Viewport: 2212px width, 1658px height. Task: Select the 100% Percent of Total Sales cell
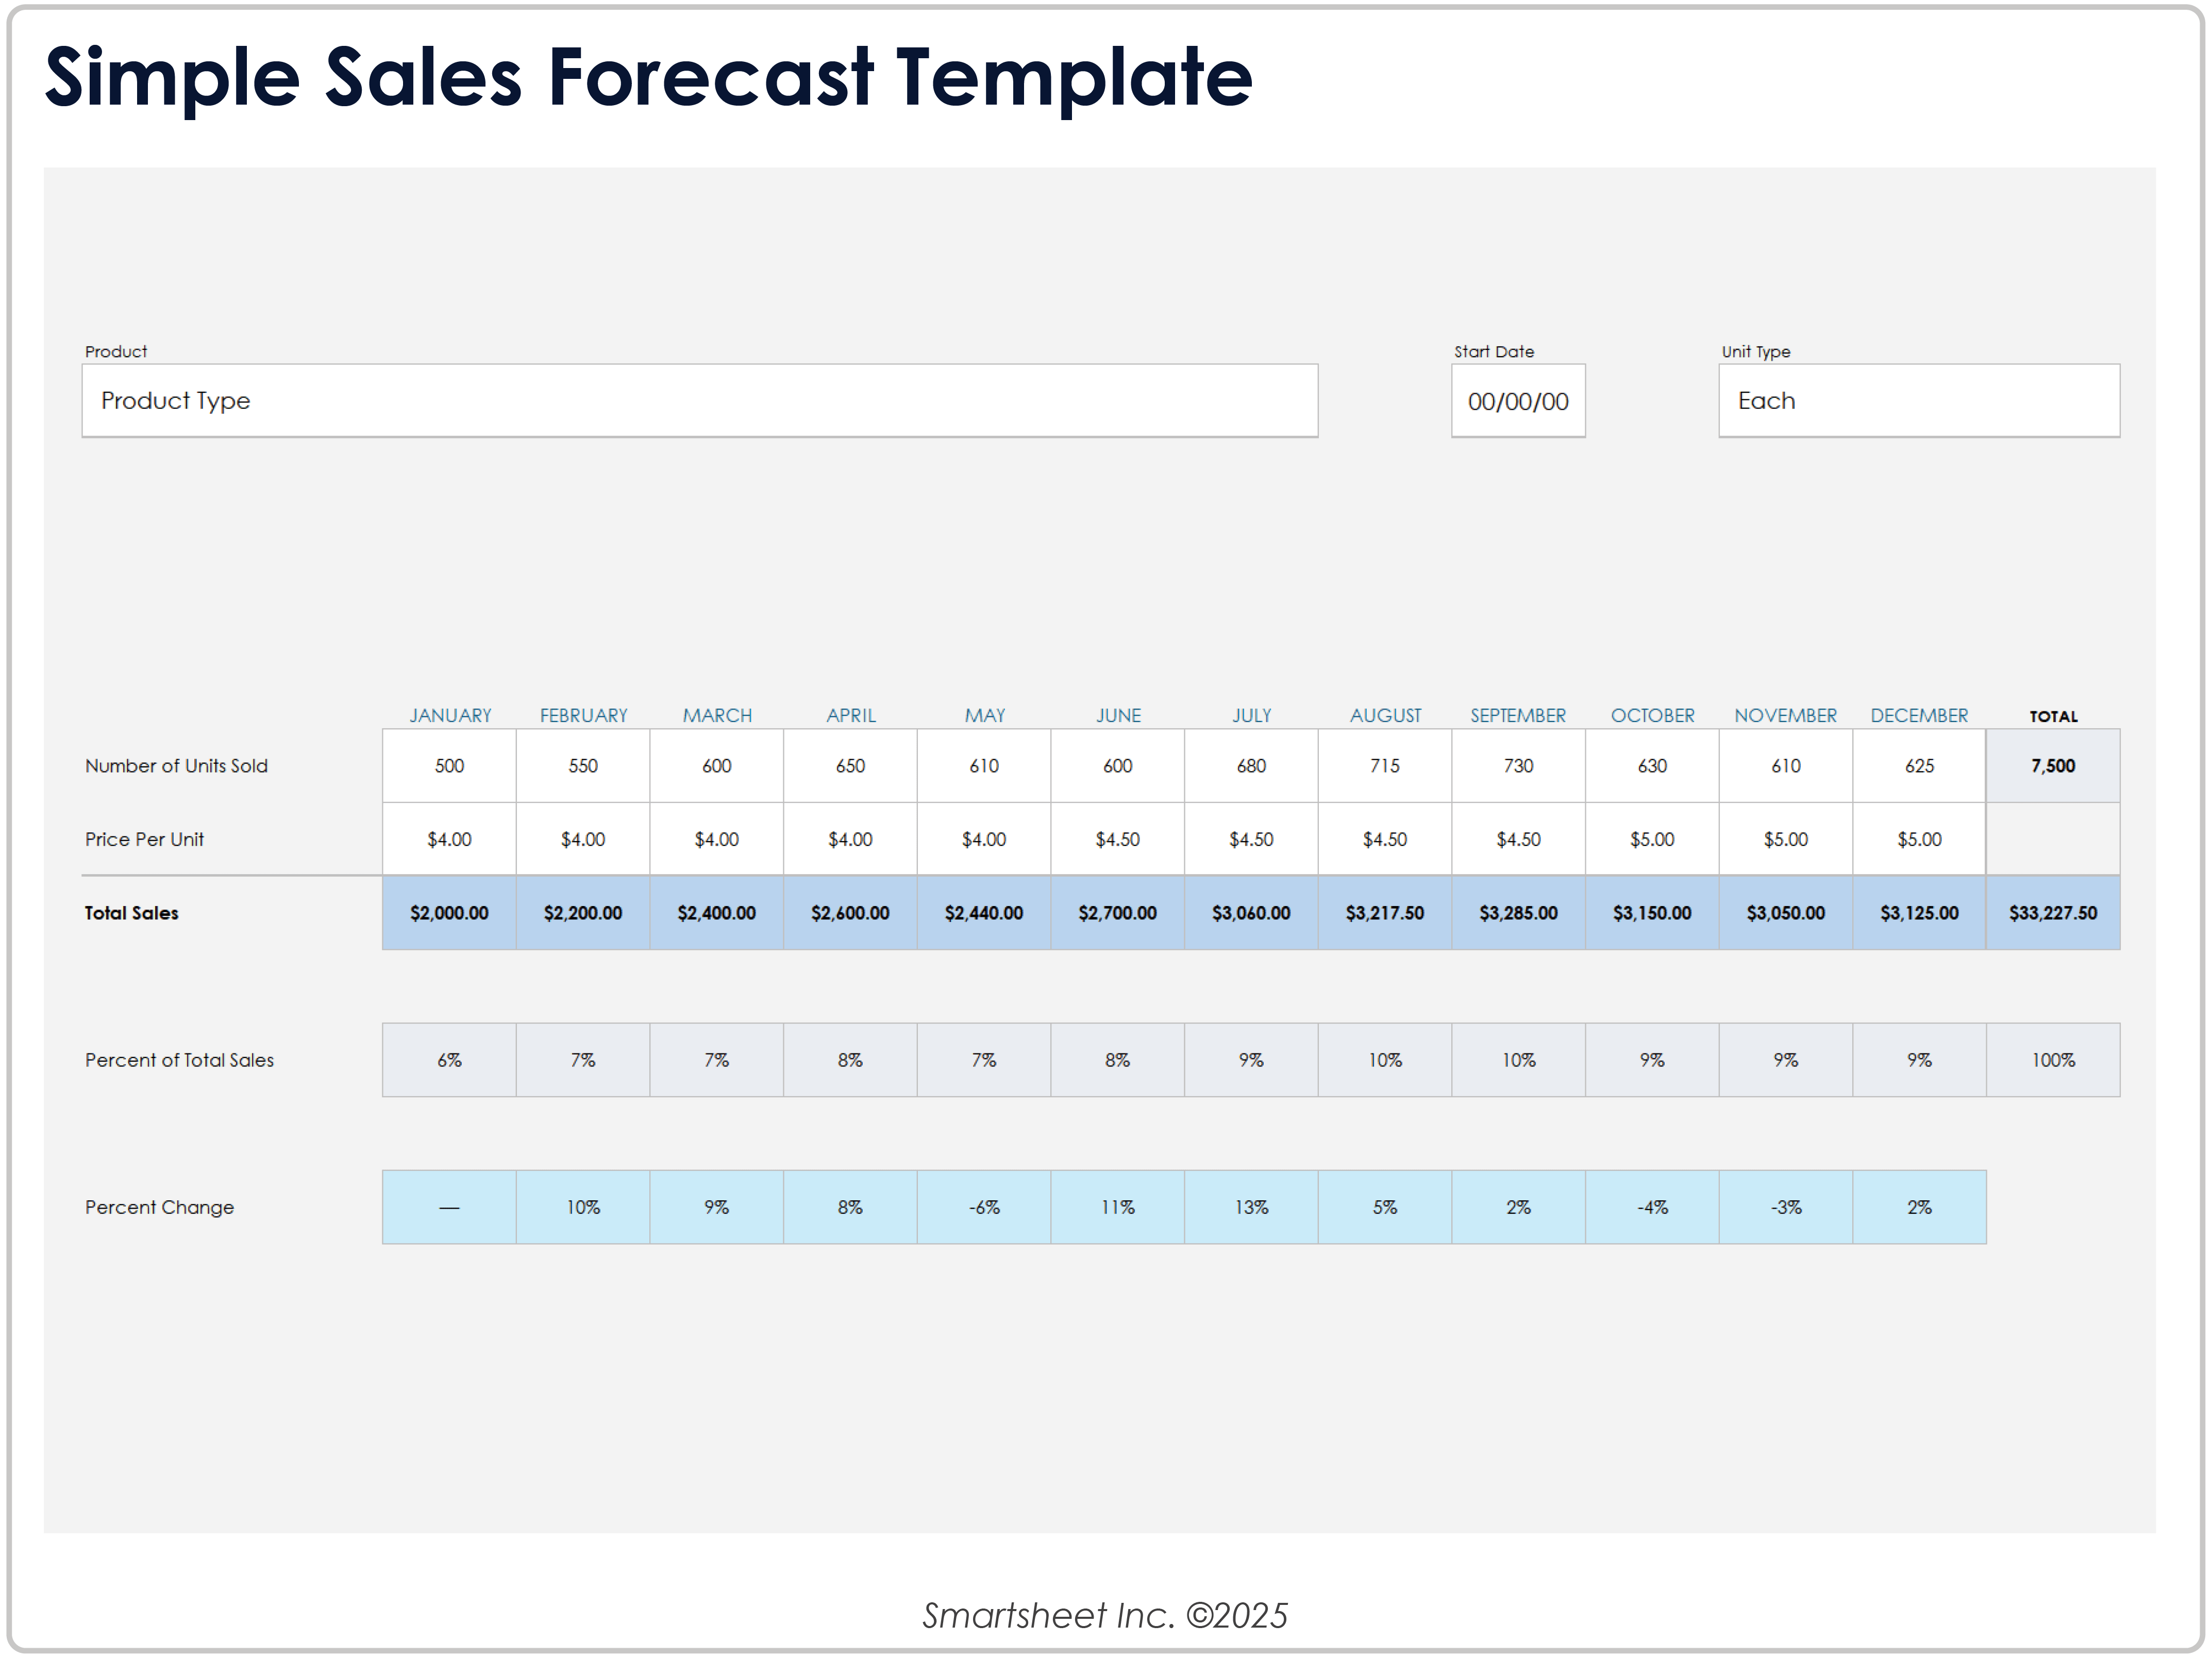point(2052,1060)
